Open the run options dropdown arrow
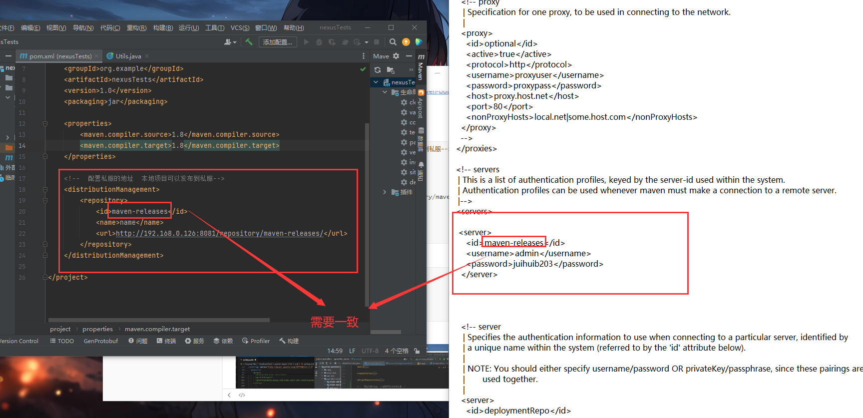 click(x=367, y=42)
